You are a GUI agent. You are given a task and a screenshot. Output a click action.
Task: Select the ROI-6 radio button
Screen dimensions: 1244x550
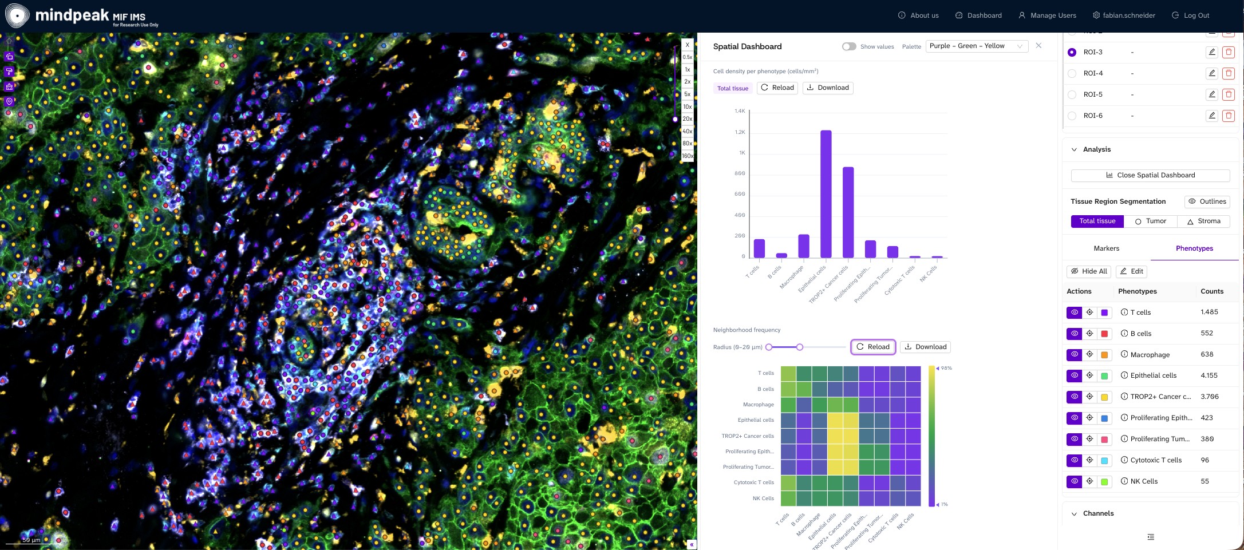(x=1072, y=116)
